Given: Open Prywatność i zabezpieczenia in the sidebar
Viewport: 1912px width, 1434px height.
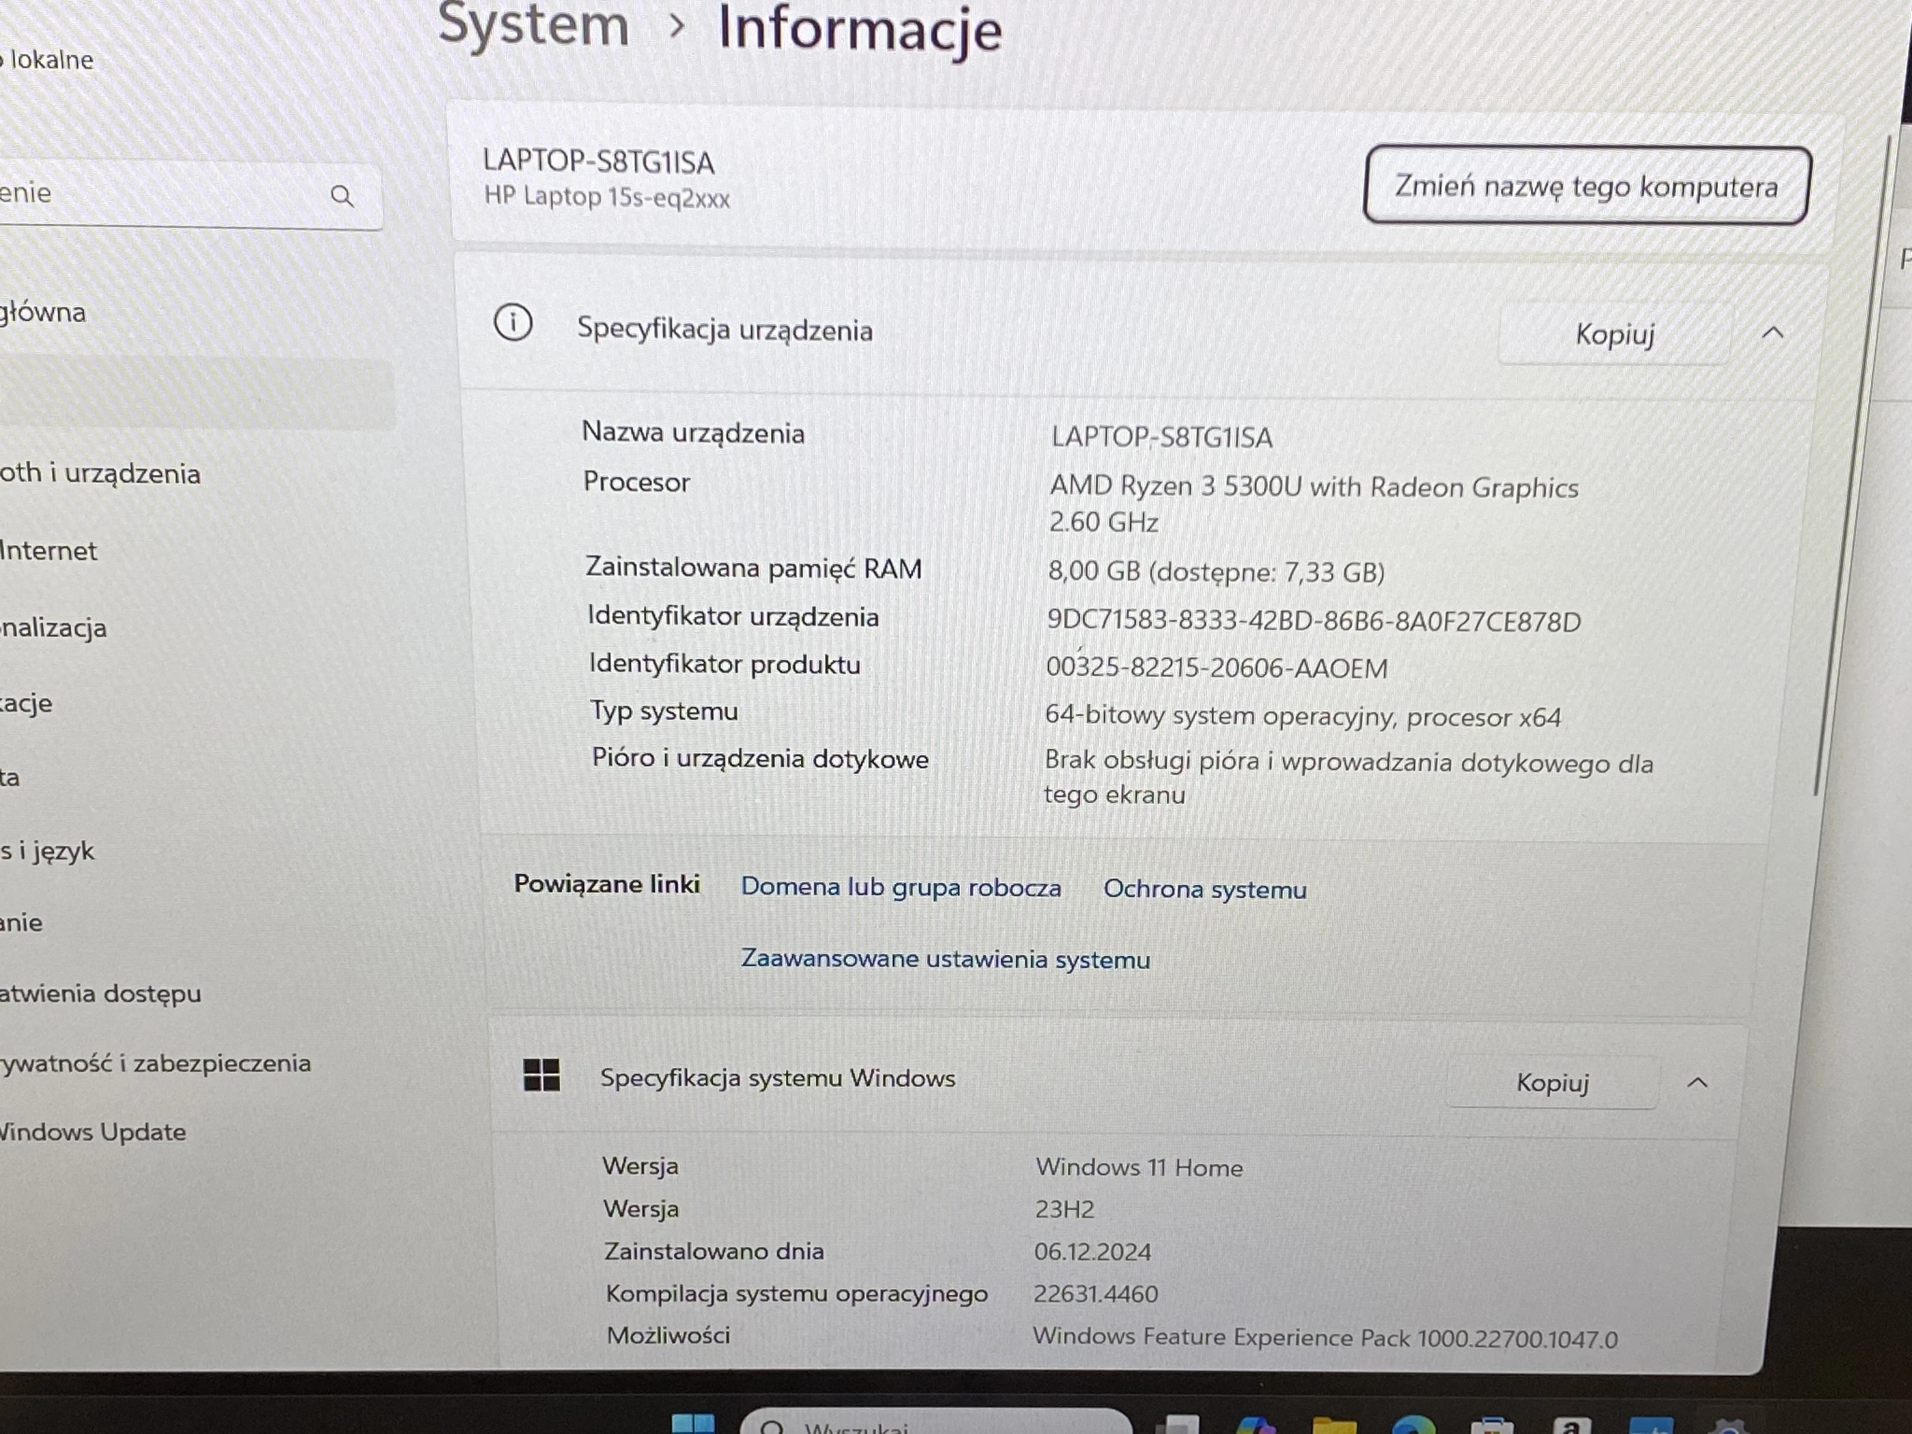Looking at the screenshot, I should pyautogui.click(x=156, y=1063).
